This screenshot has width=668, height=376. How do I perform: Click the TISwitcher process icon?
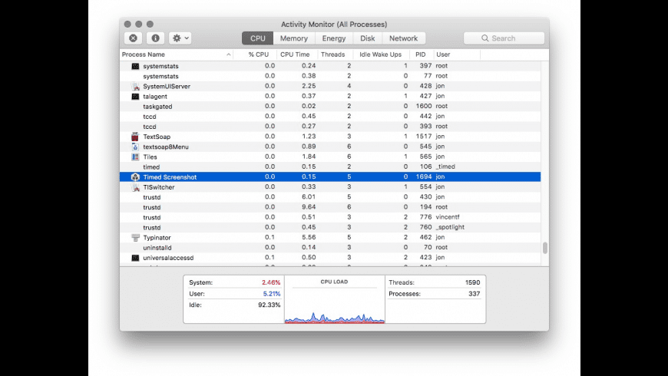[x=135, y=187]
